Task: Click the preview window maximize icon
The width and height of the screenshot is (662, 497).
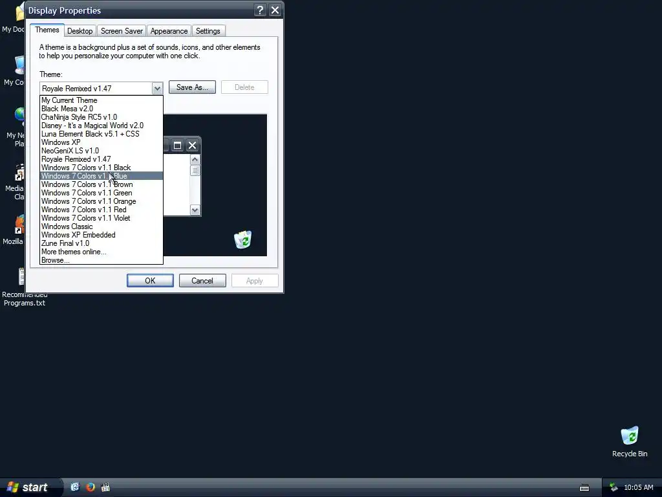Action: 177,146
